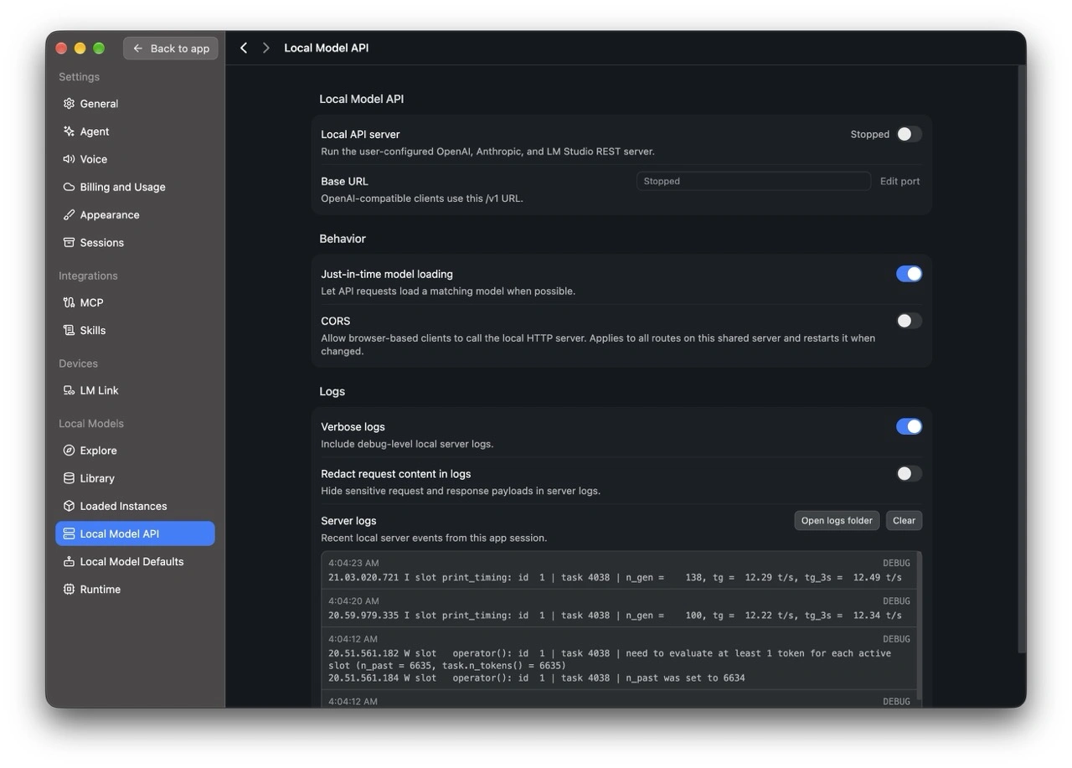Viewport: 1072px width, 768px height.
Task: Disable Just-in-time model loading toggle
Action: (x=909, y=274)
